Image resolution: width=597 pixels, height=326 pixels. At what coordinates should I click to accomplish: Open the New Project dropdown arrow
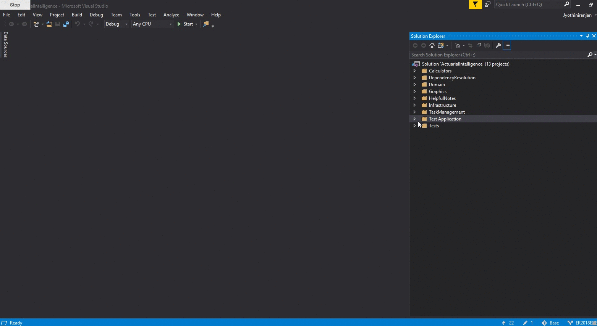click(x=42, y=24)
